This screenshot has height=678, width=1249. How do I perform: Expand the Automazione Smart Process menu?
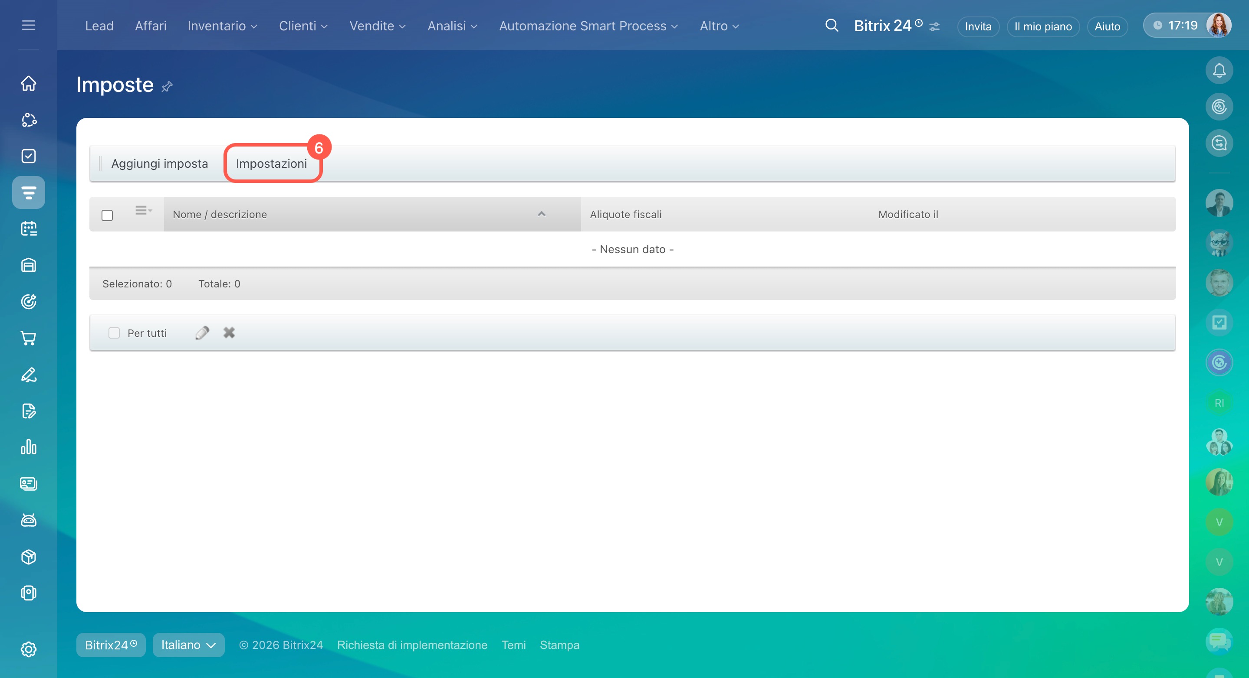588,26
